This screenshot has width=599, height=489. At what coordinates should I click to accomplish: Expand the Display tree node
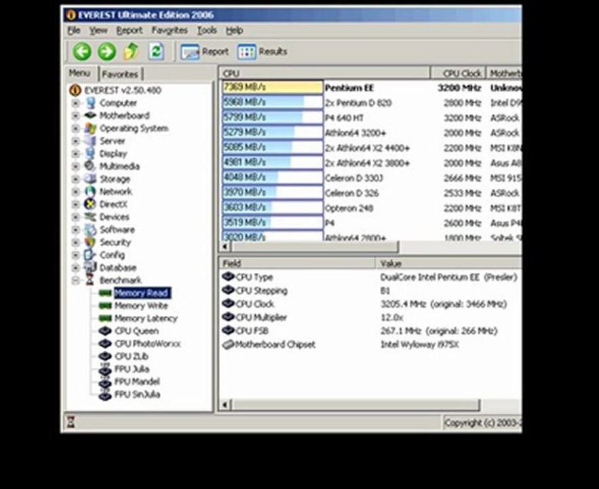[x=76, y=153]
